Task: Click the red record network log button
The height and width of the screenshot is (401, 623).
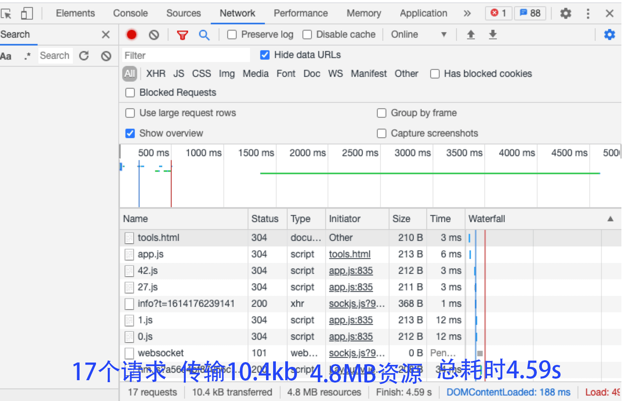Action: (132, 35)
